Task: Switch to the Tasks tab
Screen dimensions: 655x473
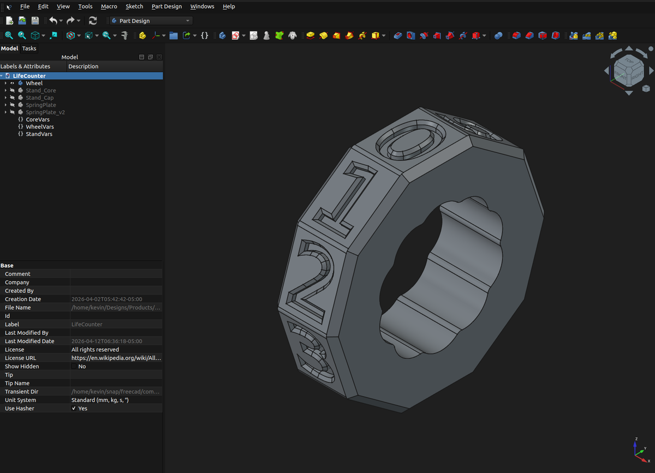Action: point(29,49)
